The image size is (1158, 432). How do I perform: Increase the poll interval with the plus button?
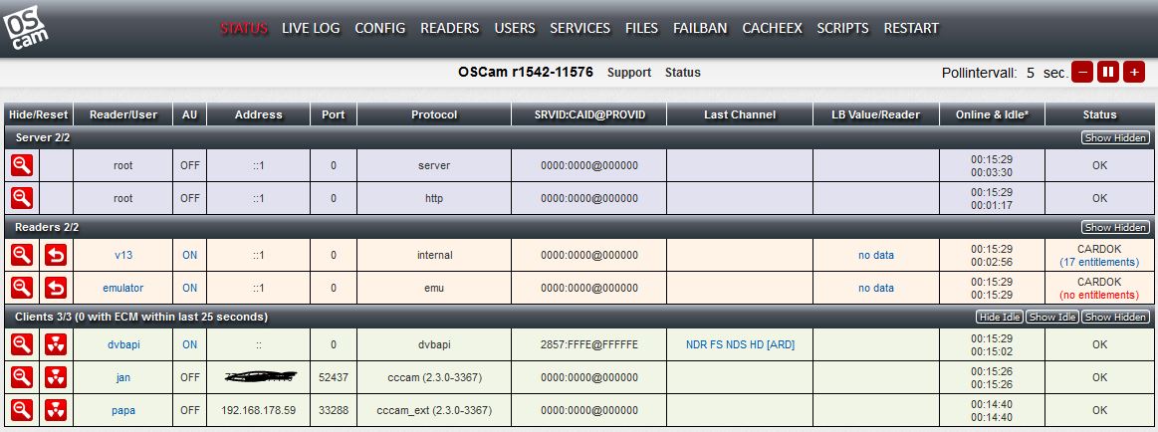tap(1134, 73)
